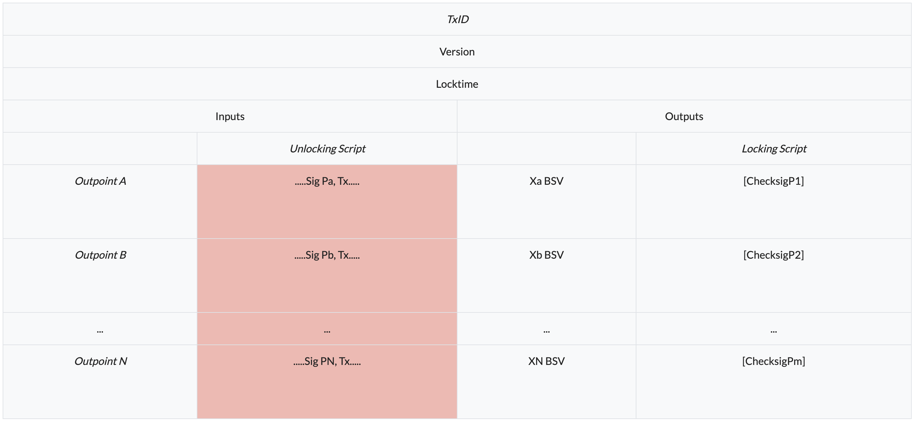915x423 pixels.
Task: Select the XN BSV value
Action: 546,361
